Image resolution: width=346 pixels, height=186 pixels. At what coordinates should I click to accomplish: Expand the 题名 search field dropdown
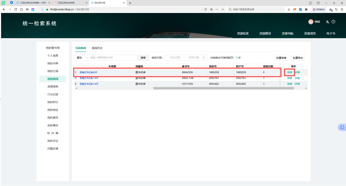[82, 58]
